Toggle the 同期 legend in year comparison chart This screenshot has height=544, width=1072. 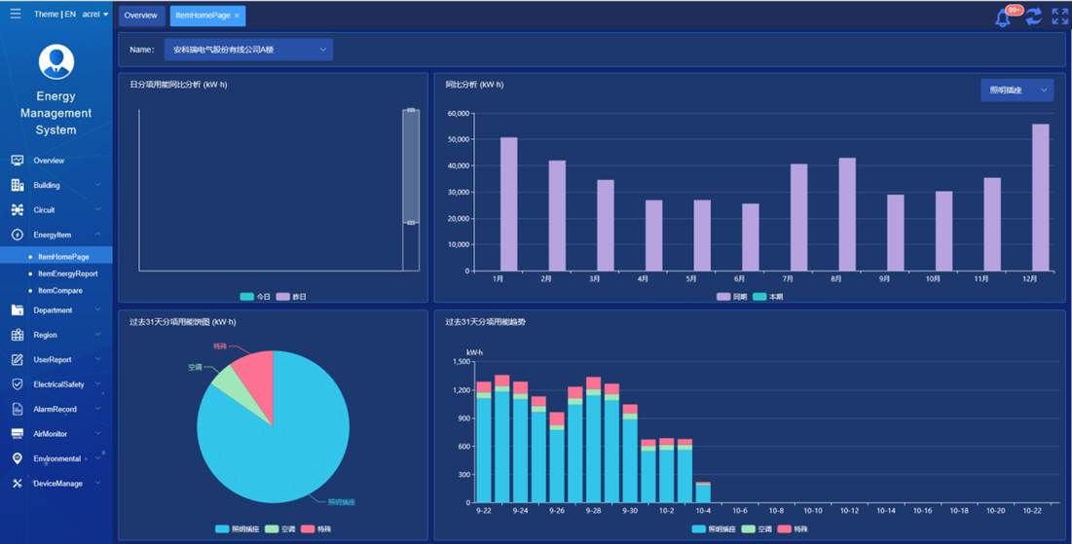click(732, 296)
